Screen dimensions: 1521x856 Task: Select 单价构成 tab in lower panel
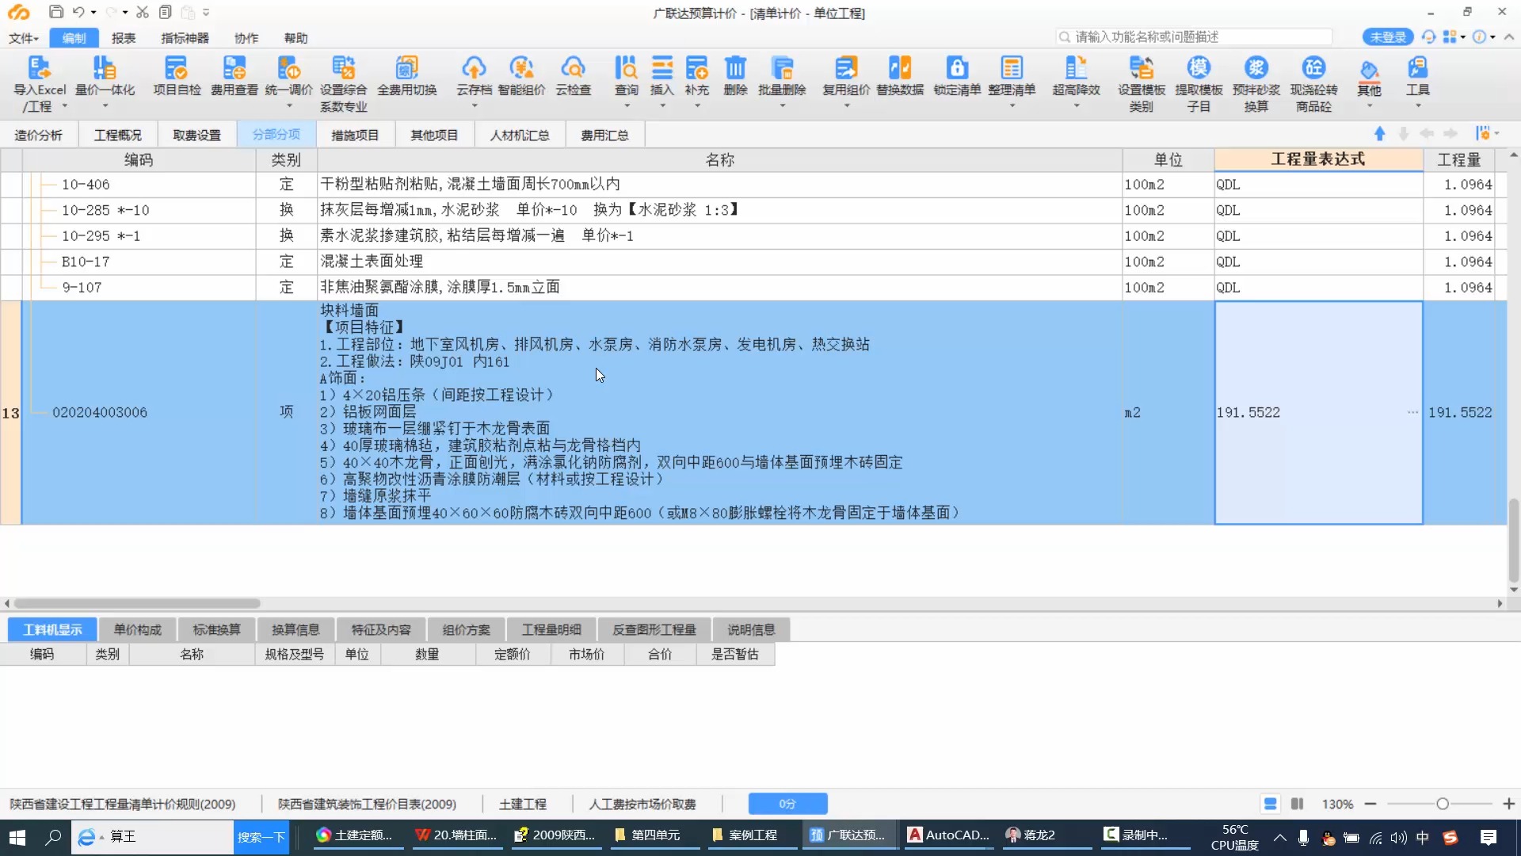tap(138, 629)
